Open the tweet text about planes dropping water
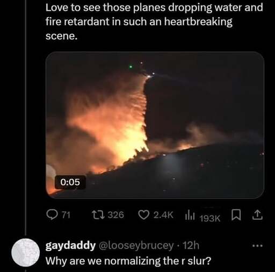This screenshot has width=275, height=272. pyautogui.click(x=154, y=22)
